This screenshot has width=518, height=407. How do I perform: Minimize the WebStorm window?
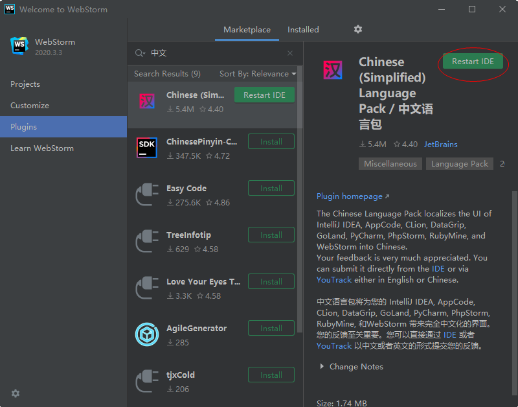[442, 9]
